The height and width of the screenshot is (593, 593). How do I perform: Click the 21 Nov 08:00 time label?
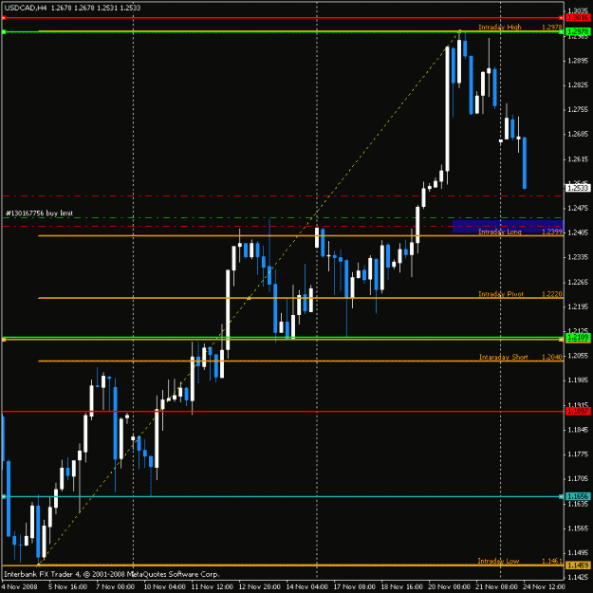pos(496,586)
